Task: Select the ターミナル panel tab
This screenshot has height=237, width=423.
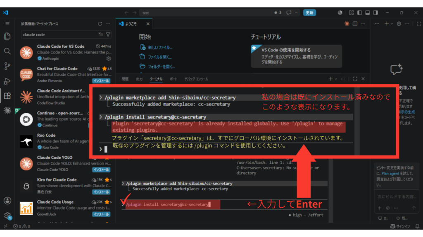Action: coord(156,79)
